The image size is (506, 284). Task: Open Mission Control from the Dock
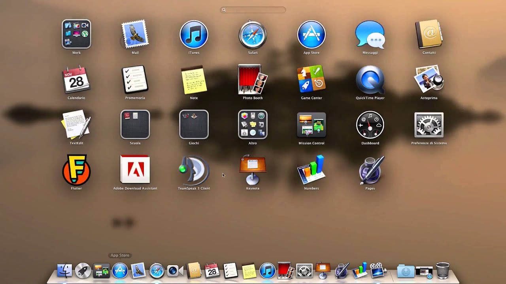101,271
